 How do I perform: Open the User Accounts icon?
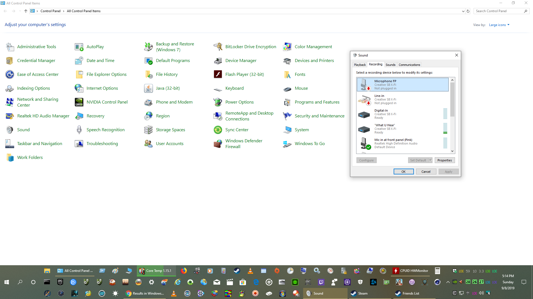[149, 144]
